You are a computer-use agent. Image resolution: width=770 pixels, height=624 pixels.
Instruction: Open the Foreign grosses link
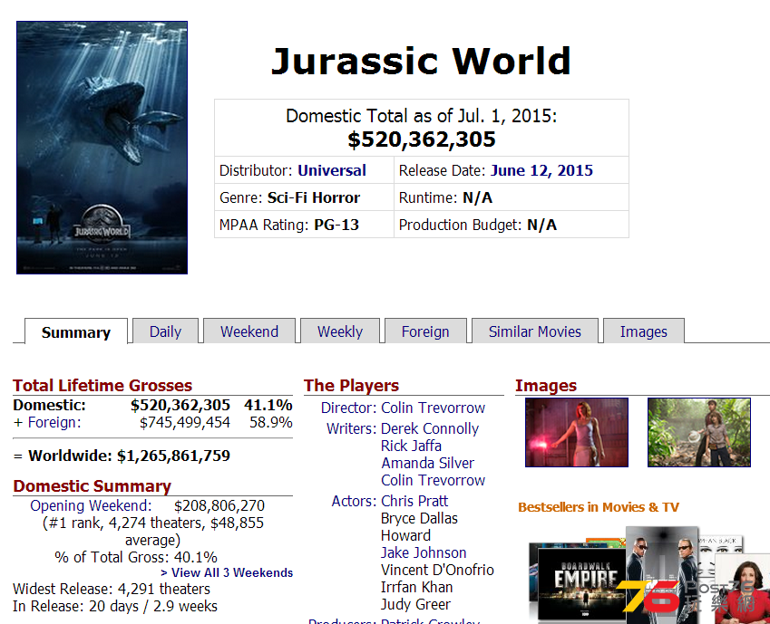[x=54, y=422]
